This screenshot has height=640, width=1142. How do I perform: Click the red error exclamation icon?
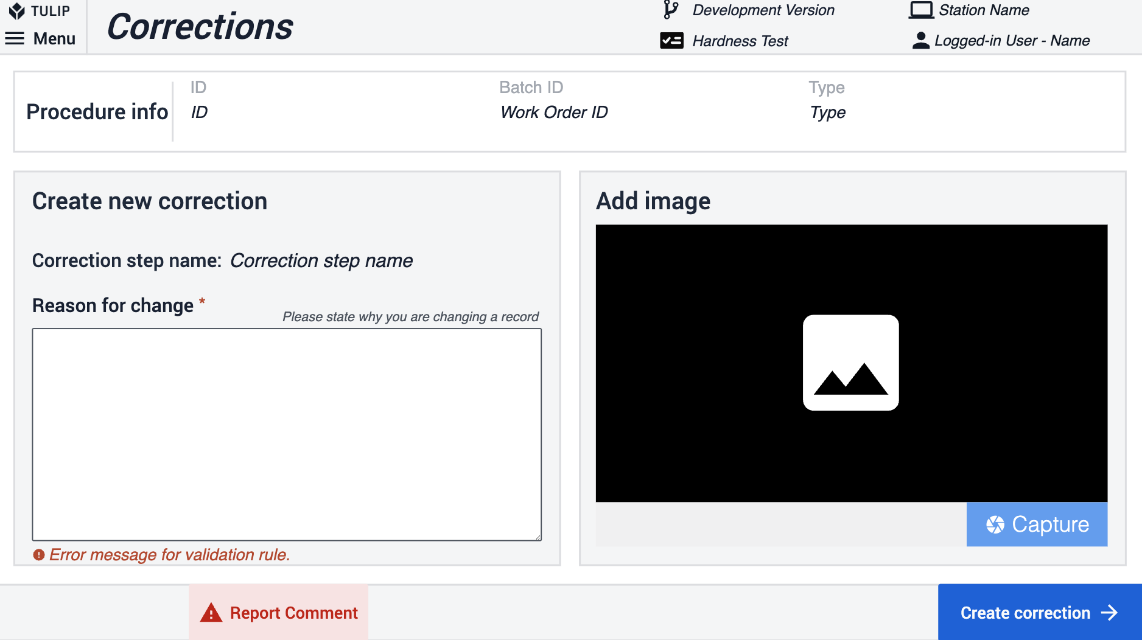pyautogui.click(x=39, y=555)
